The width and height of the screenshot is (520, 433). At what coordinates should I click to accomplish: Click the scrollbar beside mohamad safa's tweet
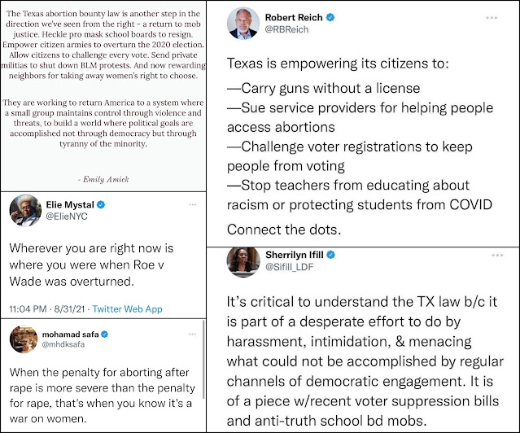tap(203, 359)
